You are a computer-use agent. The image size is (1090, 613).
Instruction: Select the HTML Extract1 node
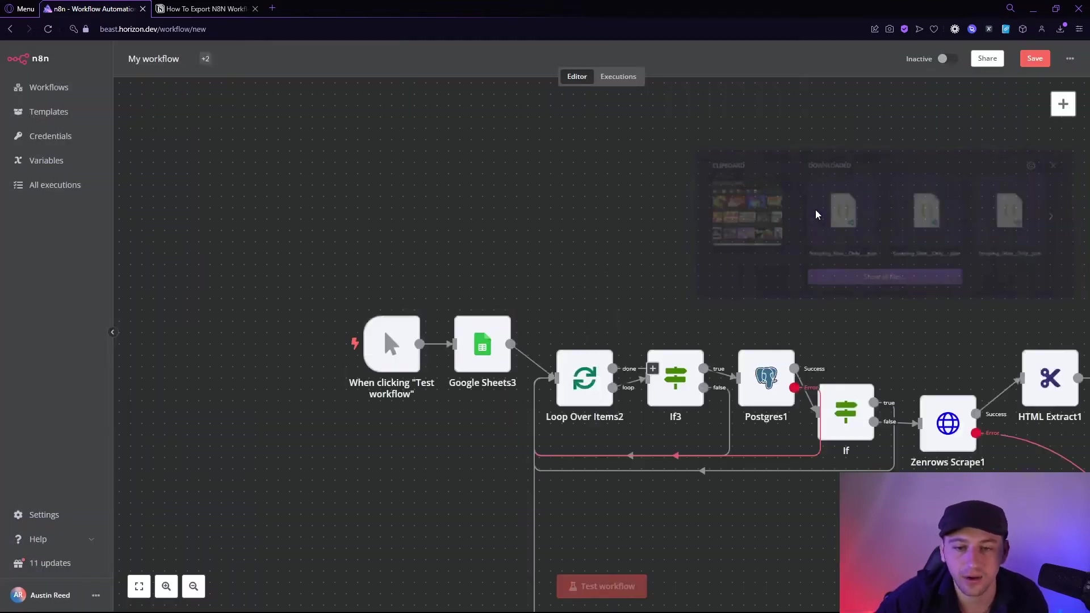click(x=1050, y=378)
